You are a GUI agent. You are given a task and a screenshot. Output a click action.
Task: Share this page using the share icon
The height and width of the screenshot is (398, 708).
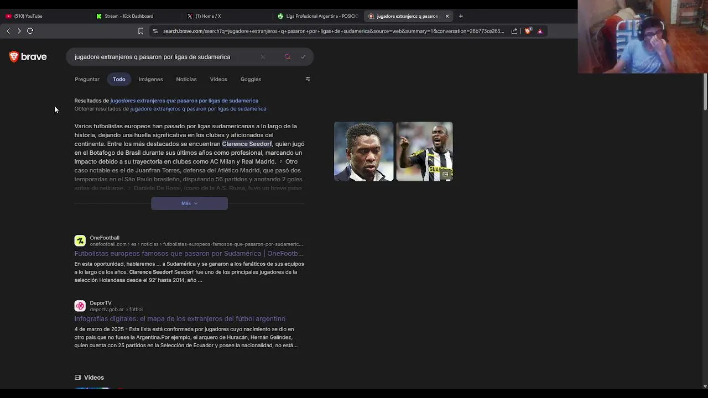pyautogui.click(x=514, y=31)
